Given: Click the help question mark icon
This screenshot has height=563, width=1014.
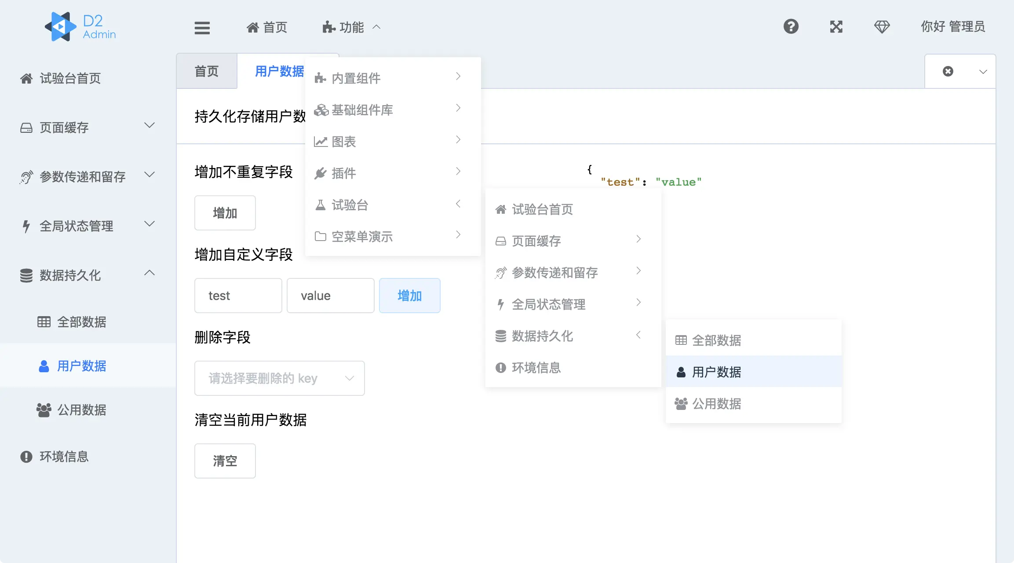Looking at the screenshot, I should coord(791,26).
